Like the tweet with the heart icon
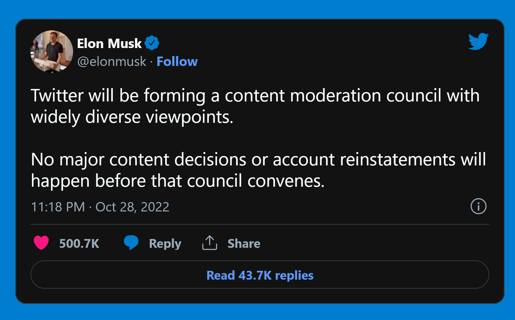The width and height of the screenshot is (515, 320). [41, 243]
